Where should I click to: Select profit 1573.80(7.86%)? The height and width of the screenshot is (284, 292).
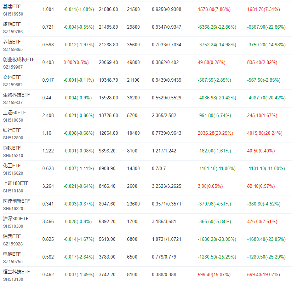coord(214,9)
